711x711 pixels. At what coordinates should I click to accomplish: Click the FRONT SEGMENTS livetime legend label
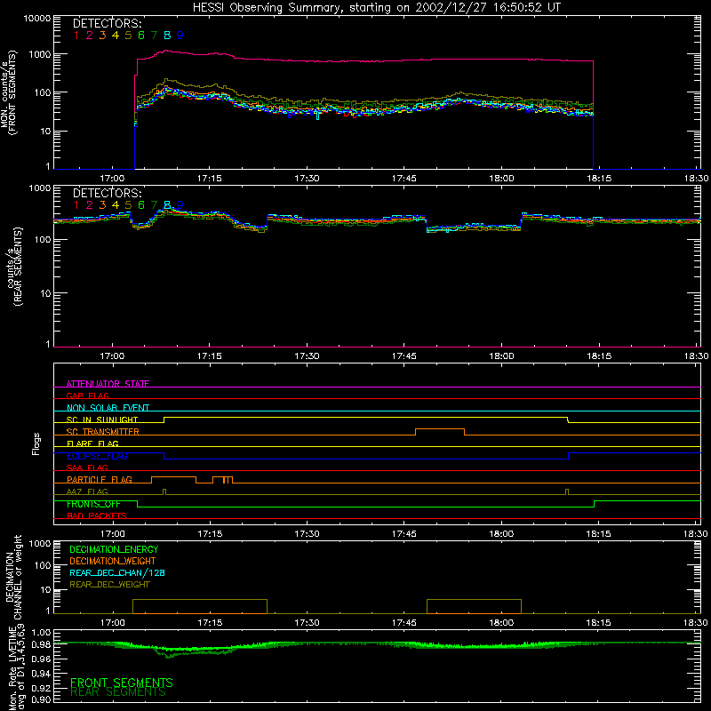[x=122, y=683]
